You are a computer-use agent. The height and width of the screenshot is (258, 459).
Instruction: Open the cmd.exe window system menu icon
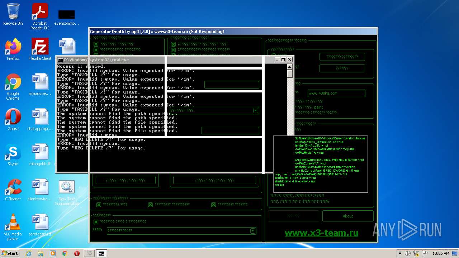coord(60,60)
